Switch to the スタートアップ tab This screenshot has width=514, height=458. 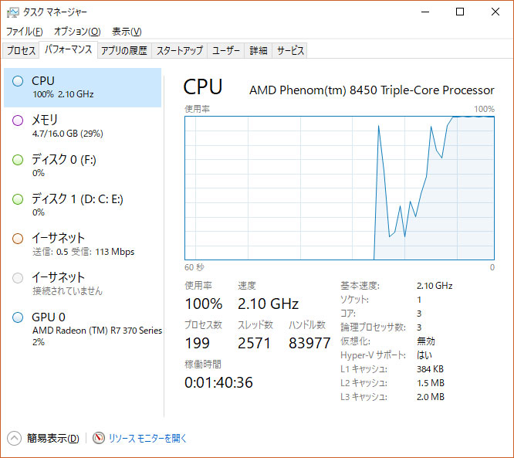[179, 50]
